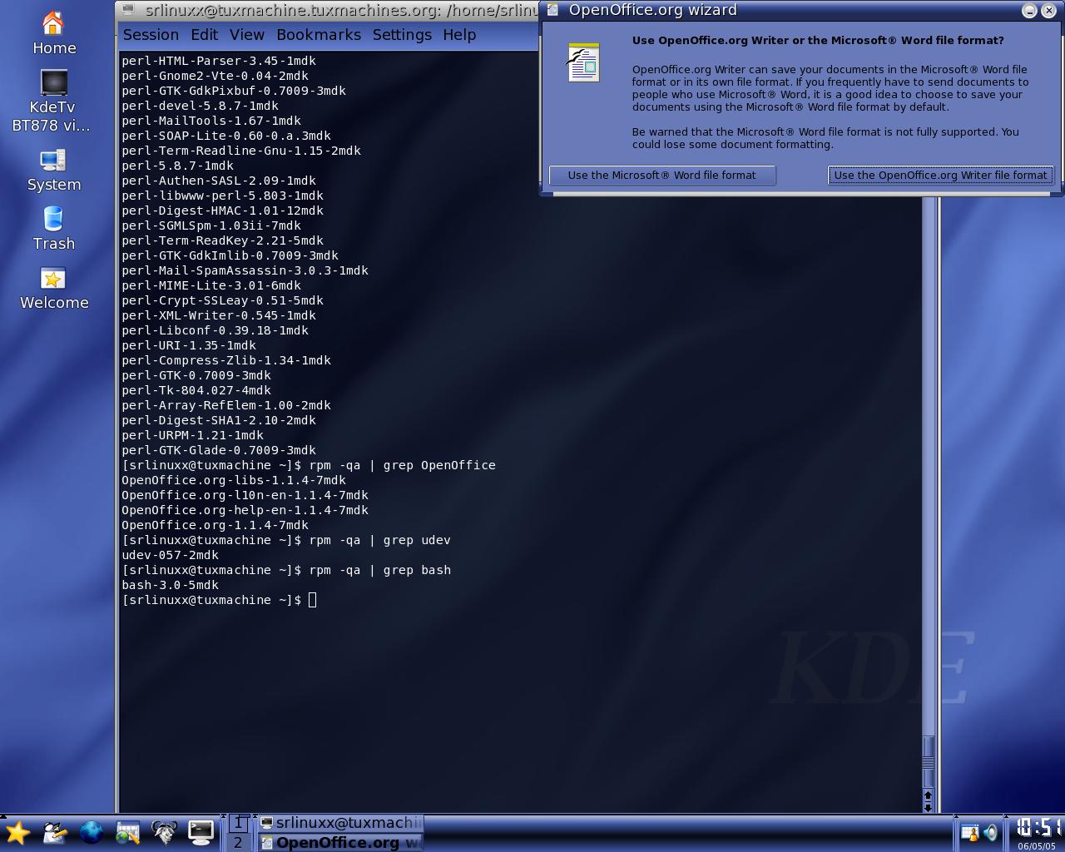Open the Session menu in the terminal

pyautogui.click(x=151, y=35)
